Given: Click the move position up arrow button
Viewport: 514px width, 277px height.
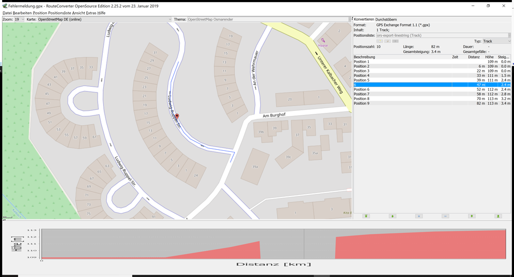Looking at the screenshot, I should 392,216.
